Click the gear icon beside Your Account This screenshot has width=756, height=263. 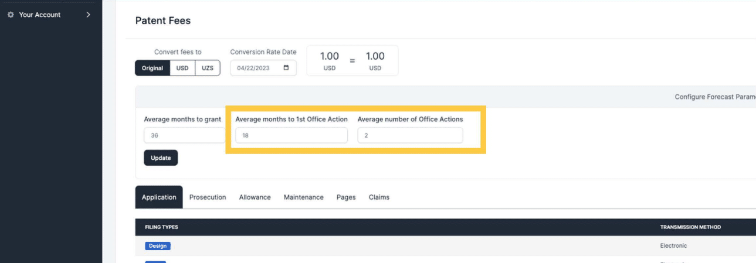tap(11, 15)
